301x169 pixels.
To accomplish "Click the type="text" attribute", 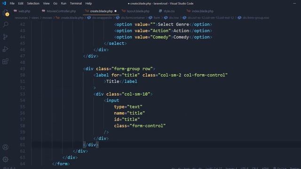I will click(x=128, y=107).
